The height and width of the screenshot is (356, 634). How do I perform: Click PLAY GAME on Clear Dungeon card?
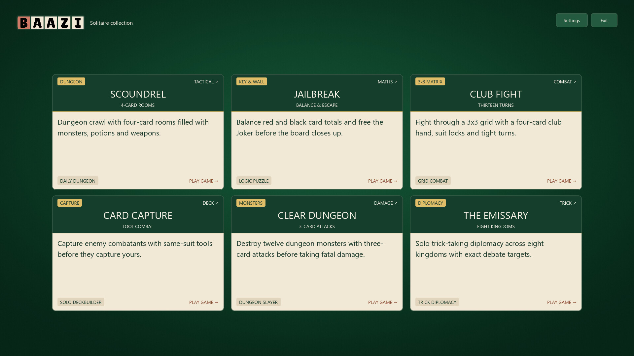coord(383,302)
